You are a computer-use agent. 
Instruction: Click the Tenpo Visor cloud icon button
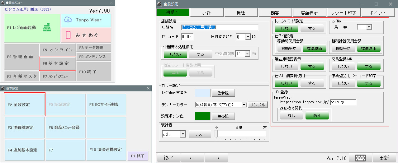tap(86, 20)
